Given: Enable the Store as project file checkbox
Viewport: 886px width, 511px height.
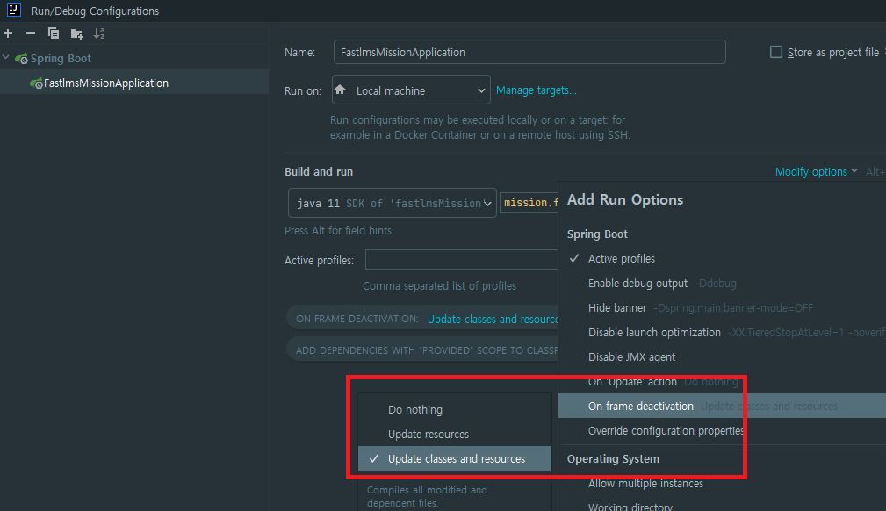Looking at the screenshot, I should 776,52.
